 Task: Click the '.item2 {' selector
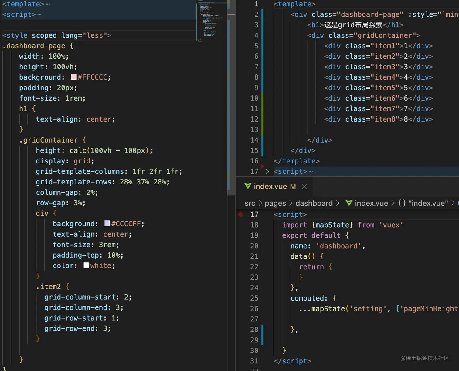coord(53,287)
